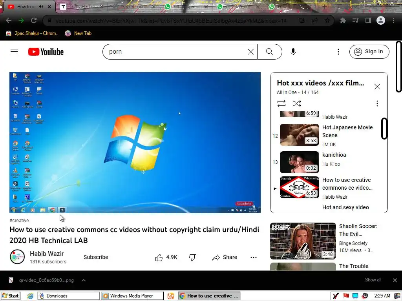The image size is (402, 301).
Task: Close the downloads bar
Action: tap(395, 280)
